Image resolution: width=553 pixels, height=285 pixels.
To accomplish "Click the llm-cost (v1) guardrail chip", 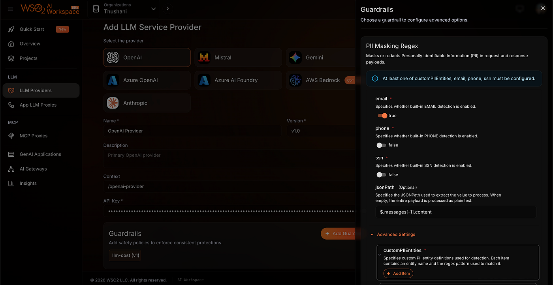I will point(125,255).
